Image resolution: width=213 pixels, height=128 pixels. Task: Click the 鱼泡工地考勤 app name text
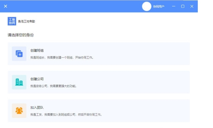point(27,21)
